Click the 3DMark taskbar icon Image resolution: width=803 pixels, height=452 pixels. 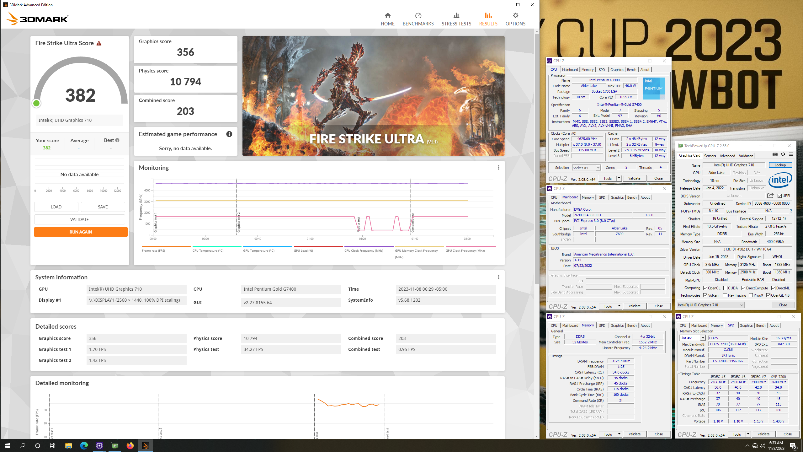(x=146, y=446)
